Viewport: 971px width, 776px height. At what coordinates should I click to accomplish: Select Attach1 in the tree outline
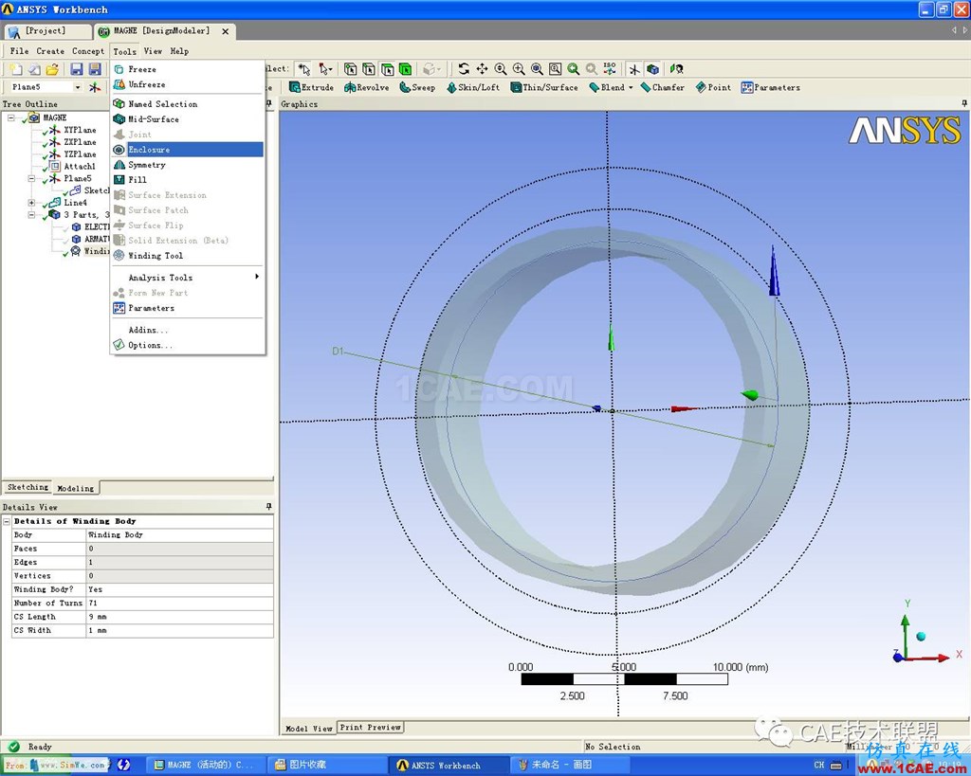click(x=80, y=166)
